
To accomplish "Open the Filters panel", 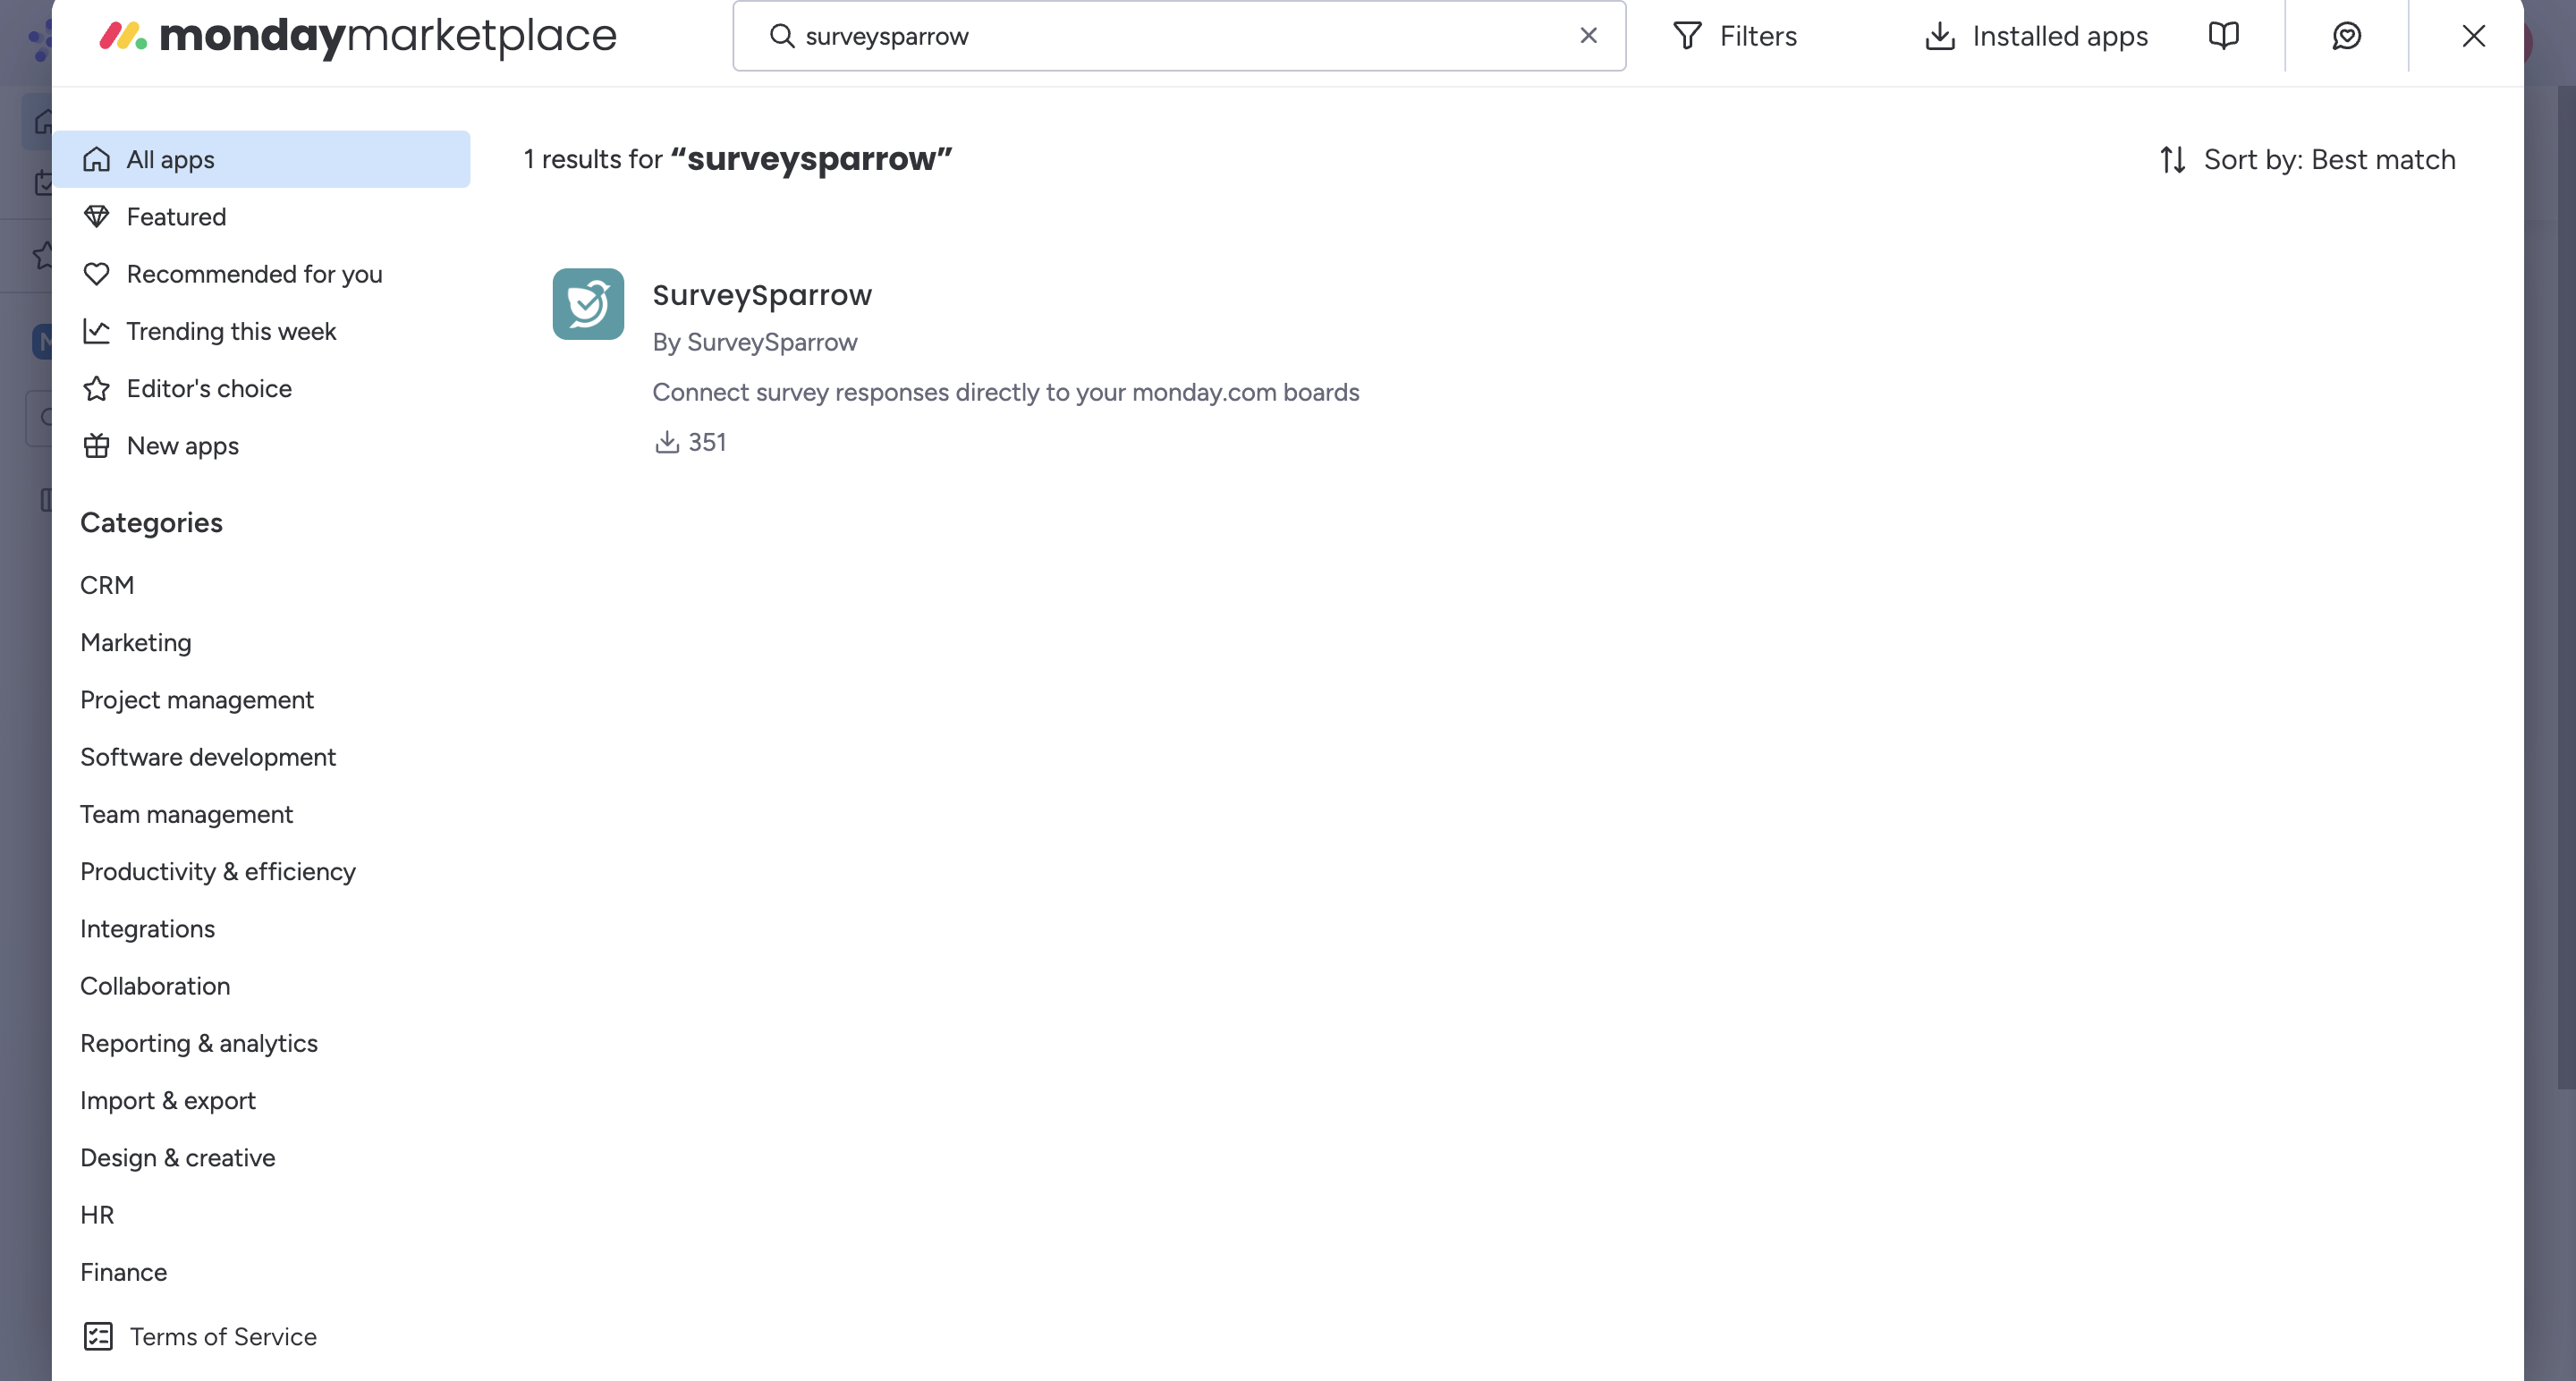I will click(x=1735, y=36).
